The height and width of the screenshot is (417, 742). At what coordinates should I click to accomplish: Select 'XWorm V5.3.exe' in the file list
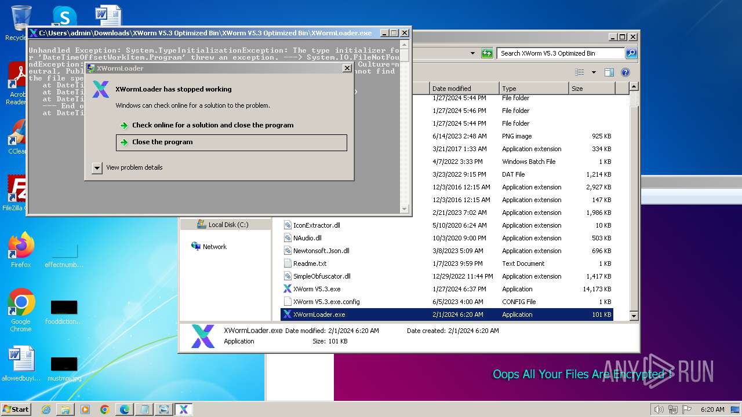[317, 289]
